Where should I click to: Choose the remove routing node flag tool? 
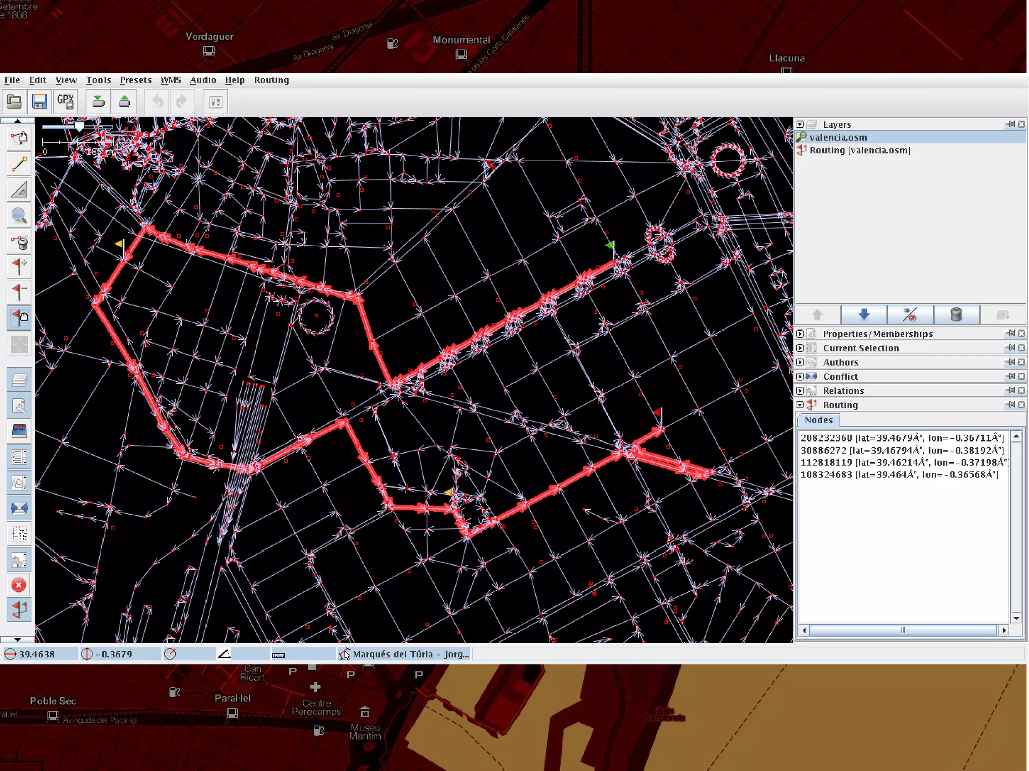tap(19, 291)
